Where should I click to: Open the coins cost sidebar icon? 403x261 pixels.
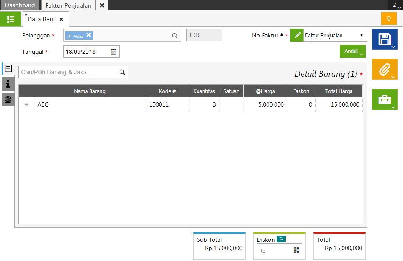coord(8,99)
